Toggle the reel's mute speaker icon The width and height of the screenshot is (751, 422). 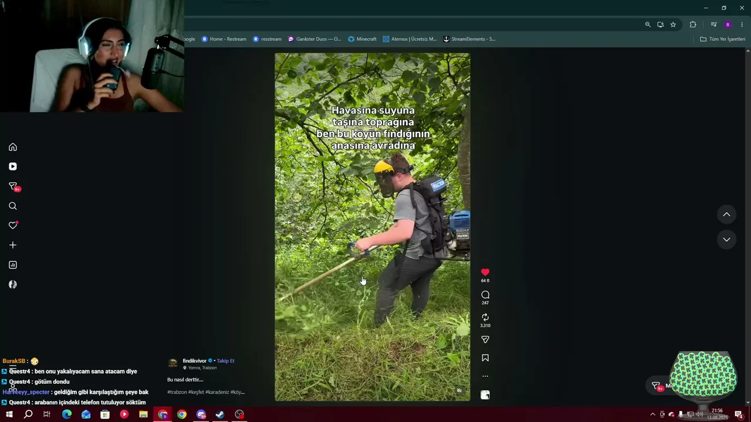point(459,390)
